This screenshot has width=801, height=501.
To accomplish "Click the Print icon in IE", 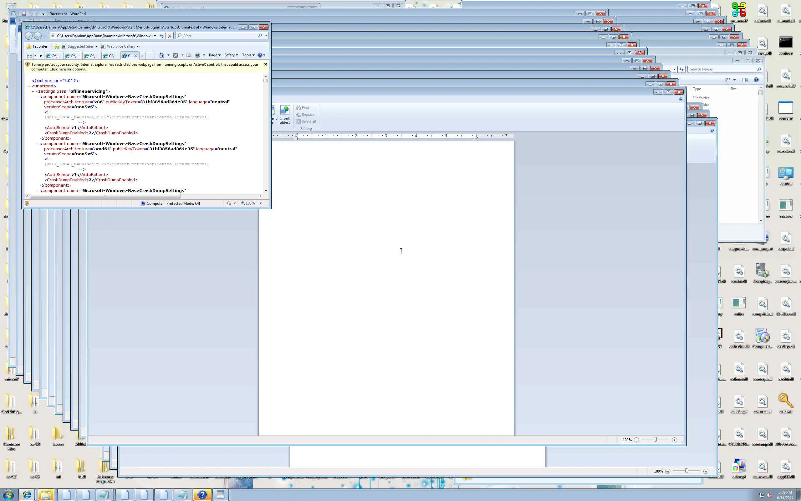I will (x=197, y=55).
